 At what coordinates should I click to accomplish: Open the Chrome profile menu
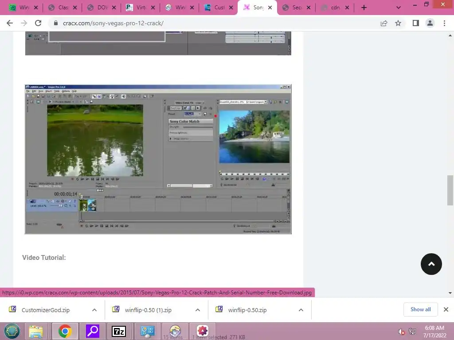pos(430,23)
